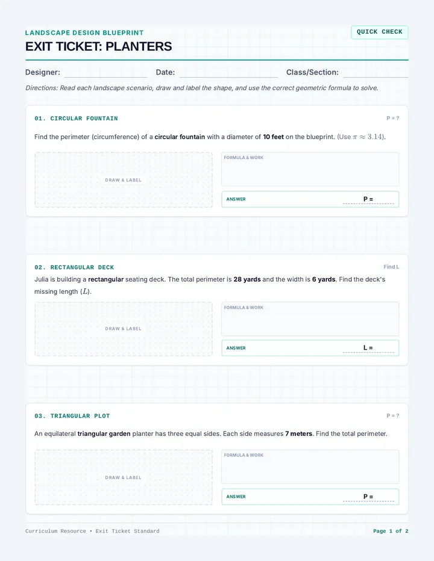Viewport: 434px width, 561px height.
Task: Click the 03. TRIANGULAR PLOT heading
Action: point(72,416)
